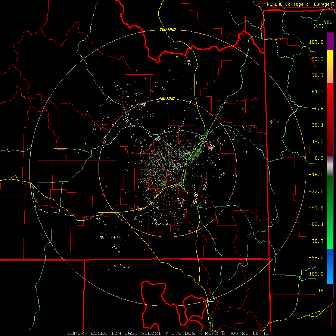The width and height of the screenshot is (336, 336).
Task: Select the -63.1 legend value
Action: point(316,224)
